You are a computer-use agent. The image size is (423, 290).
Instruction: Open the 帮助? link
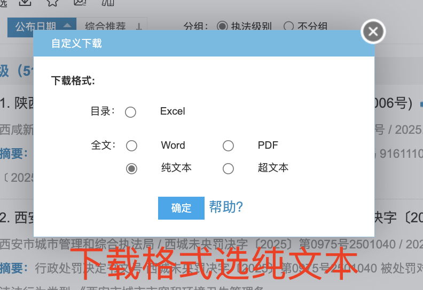tap(226, 207)
